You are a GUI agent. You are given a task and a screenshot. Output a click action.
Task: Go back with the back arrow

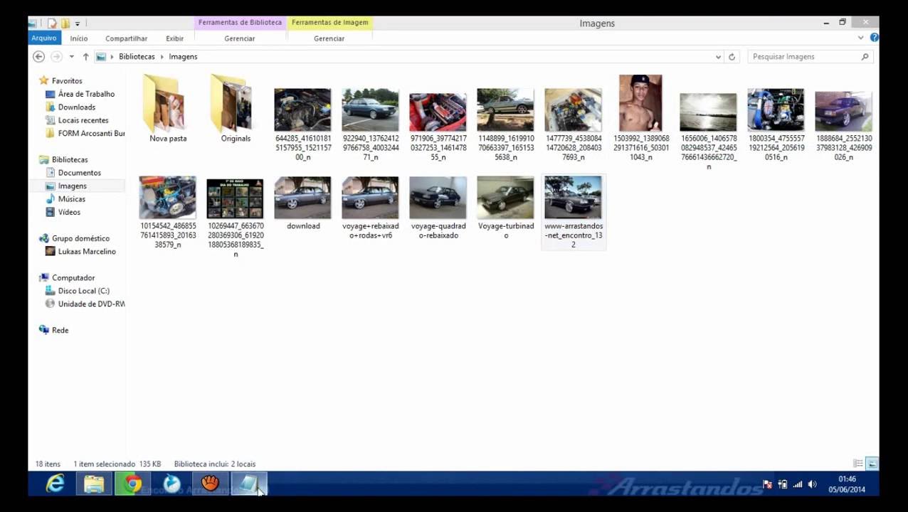(39, 57)
